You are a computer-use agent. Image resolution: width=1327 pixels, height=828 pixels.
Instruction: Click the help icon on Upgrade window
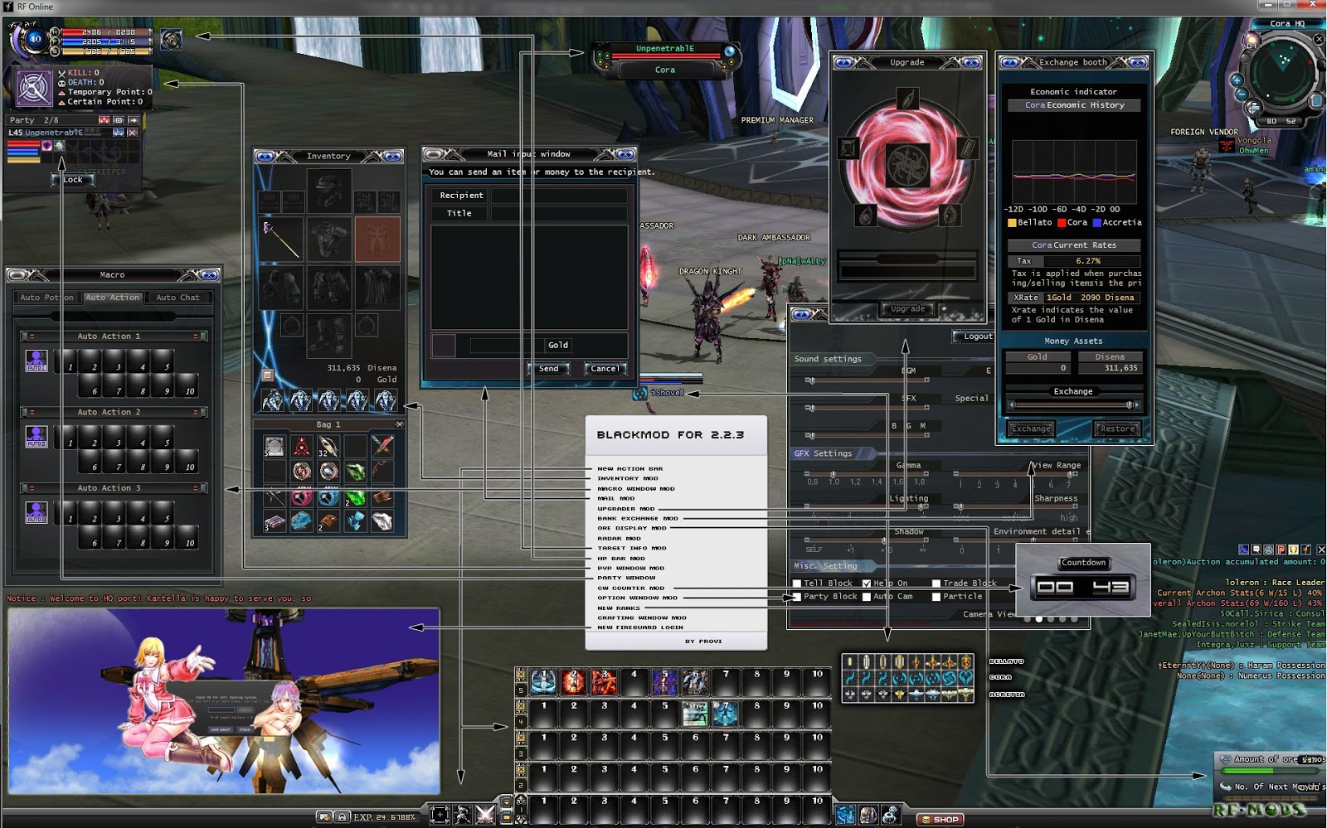pyautogui.click(x=843, y=62)
